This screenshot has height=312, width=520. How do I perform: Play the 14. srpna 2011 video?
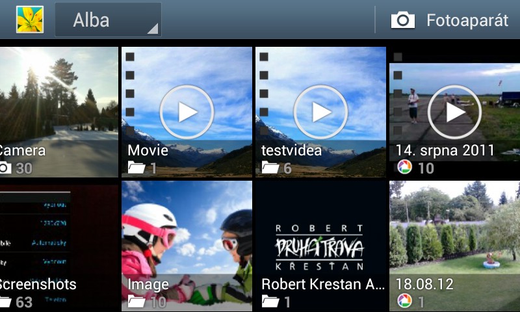point(454,112)
